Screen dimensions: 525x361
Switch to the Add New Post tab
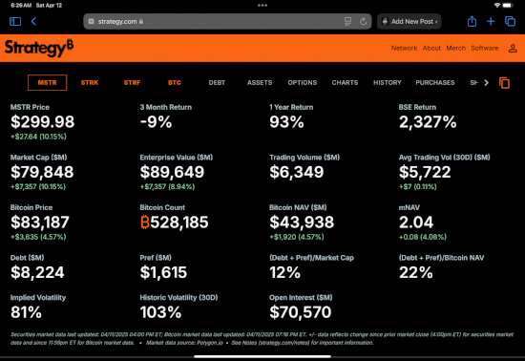pyautogui.click(x=409, y=21)
